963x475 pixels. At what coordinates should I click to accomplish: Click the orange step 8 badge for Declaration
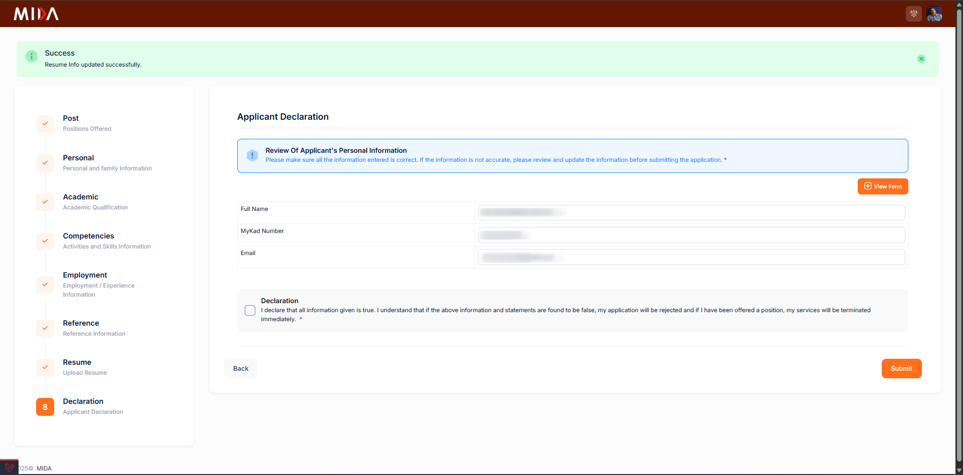[45, 407]
